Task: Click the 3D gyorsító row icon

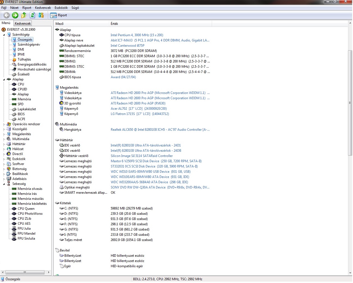Action: click(62, 103)
